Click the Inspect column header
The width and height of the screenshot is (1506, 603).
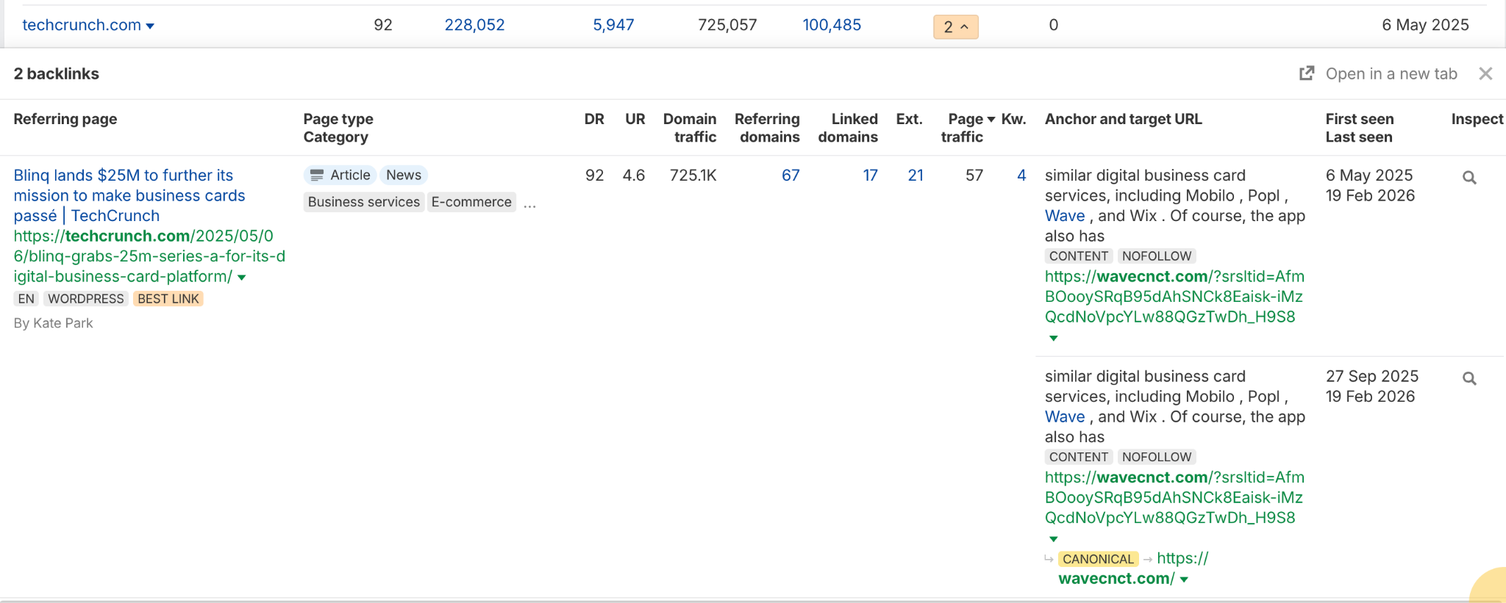coord(1477,119)
